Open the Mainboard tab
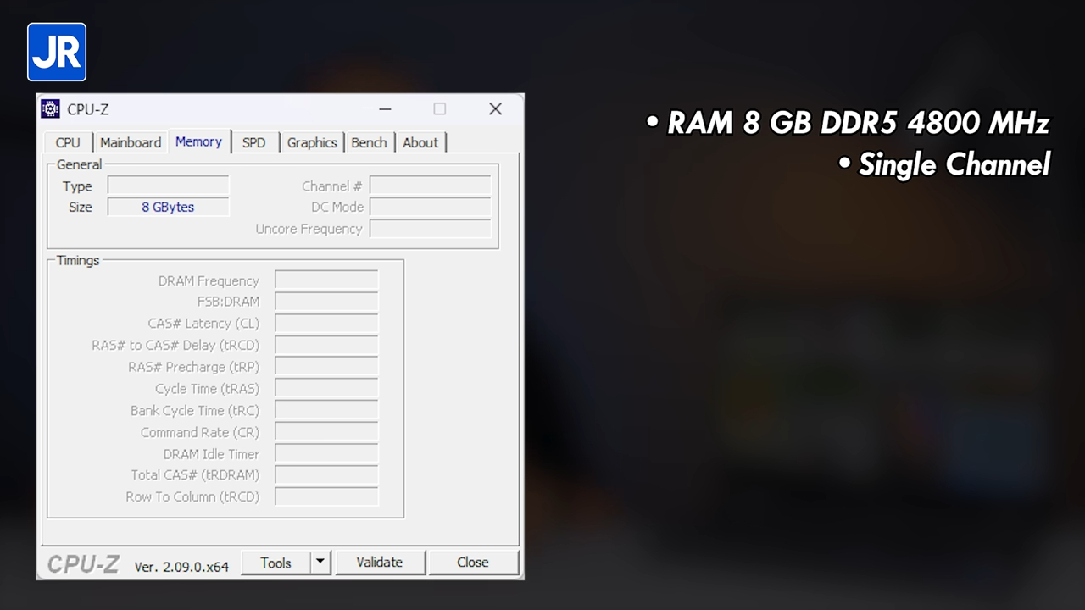The width and height of the screenshot is (1085, 610). [x=131, y=142]
